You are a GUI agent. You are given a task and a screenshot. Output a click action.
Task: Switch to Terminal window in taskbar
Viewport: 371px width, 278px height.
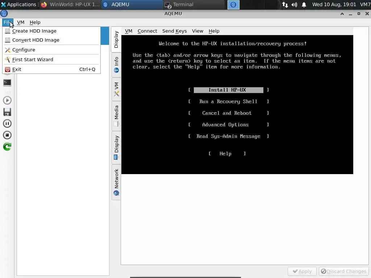click(x=193, y=4)
